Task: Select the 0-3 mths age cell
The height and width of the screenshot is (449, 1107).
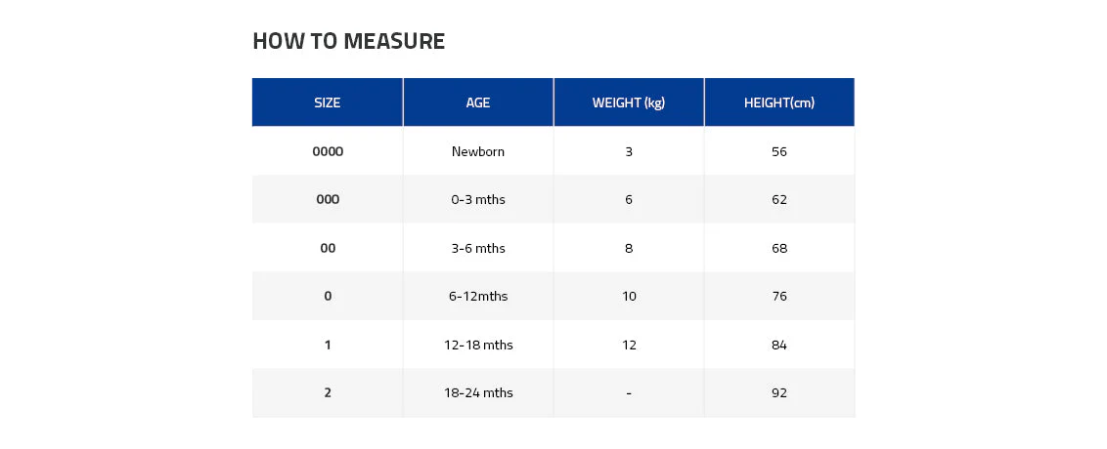Action: click(x=478, y=199)
